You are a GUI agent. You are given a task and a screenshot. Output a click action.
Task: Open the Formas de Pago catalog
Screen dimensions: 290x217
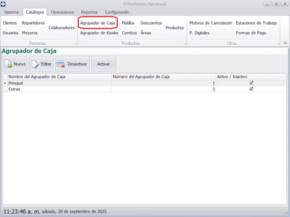click(x=251, y=33)
